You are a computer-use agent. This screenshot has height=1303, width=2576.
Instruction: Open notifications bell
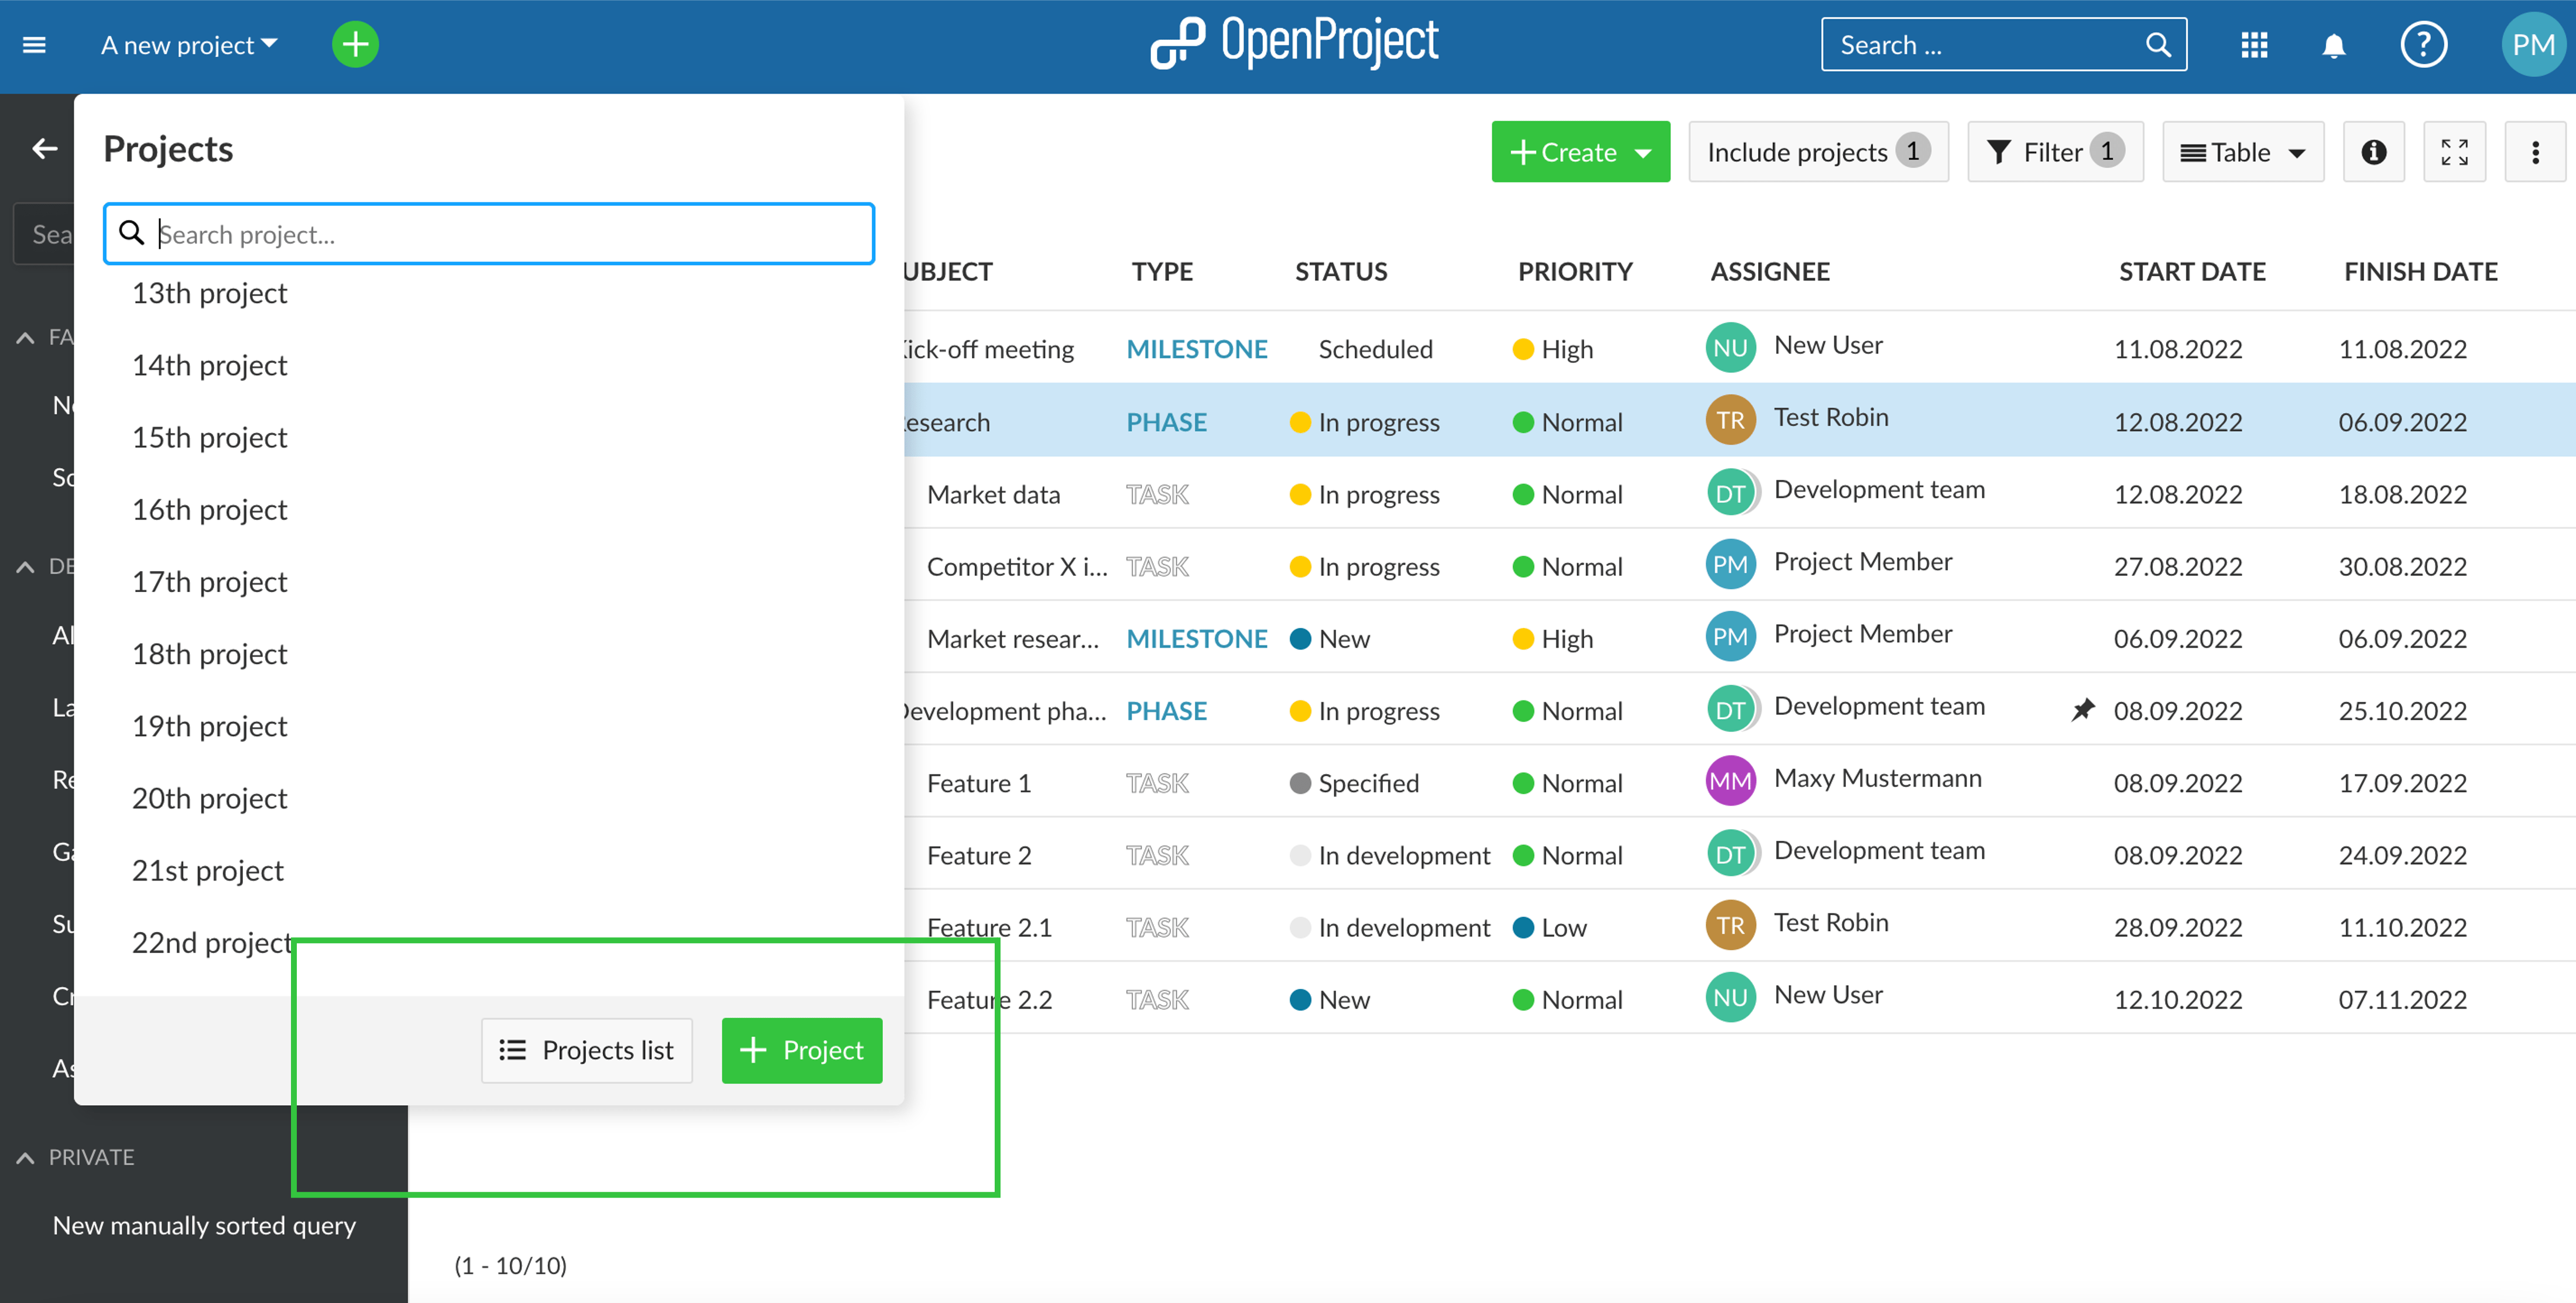[2334, 45]
